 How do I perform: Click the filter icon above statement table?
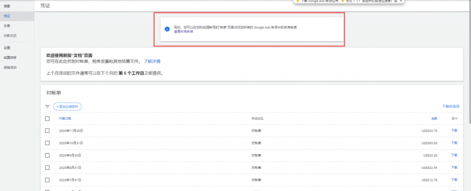[47, 107]
